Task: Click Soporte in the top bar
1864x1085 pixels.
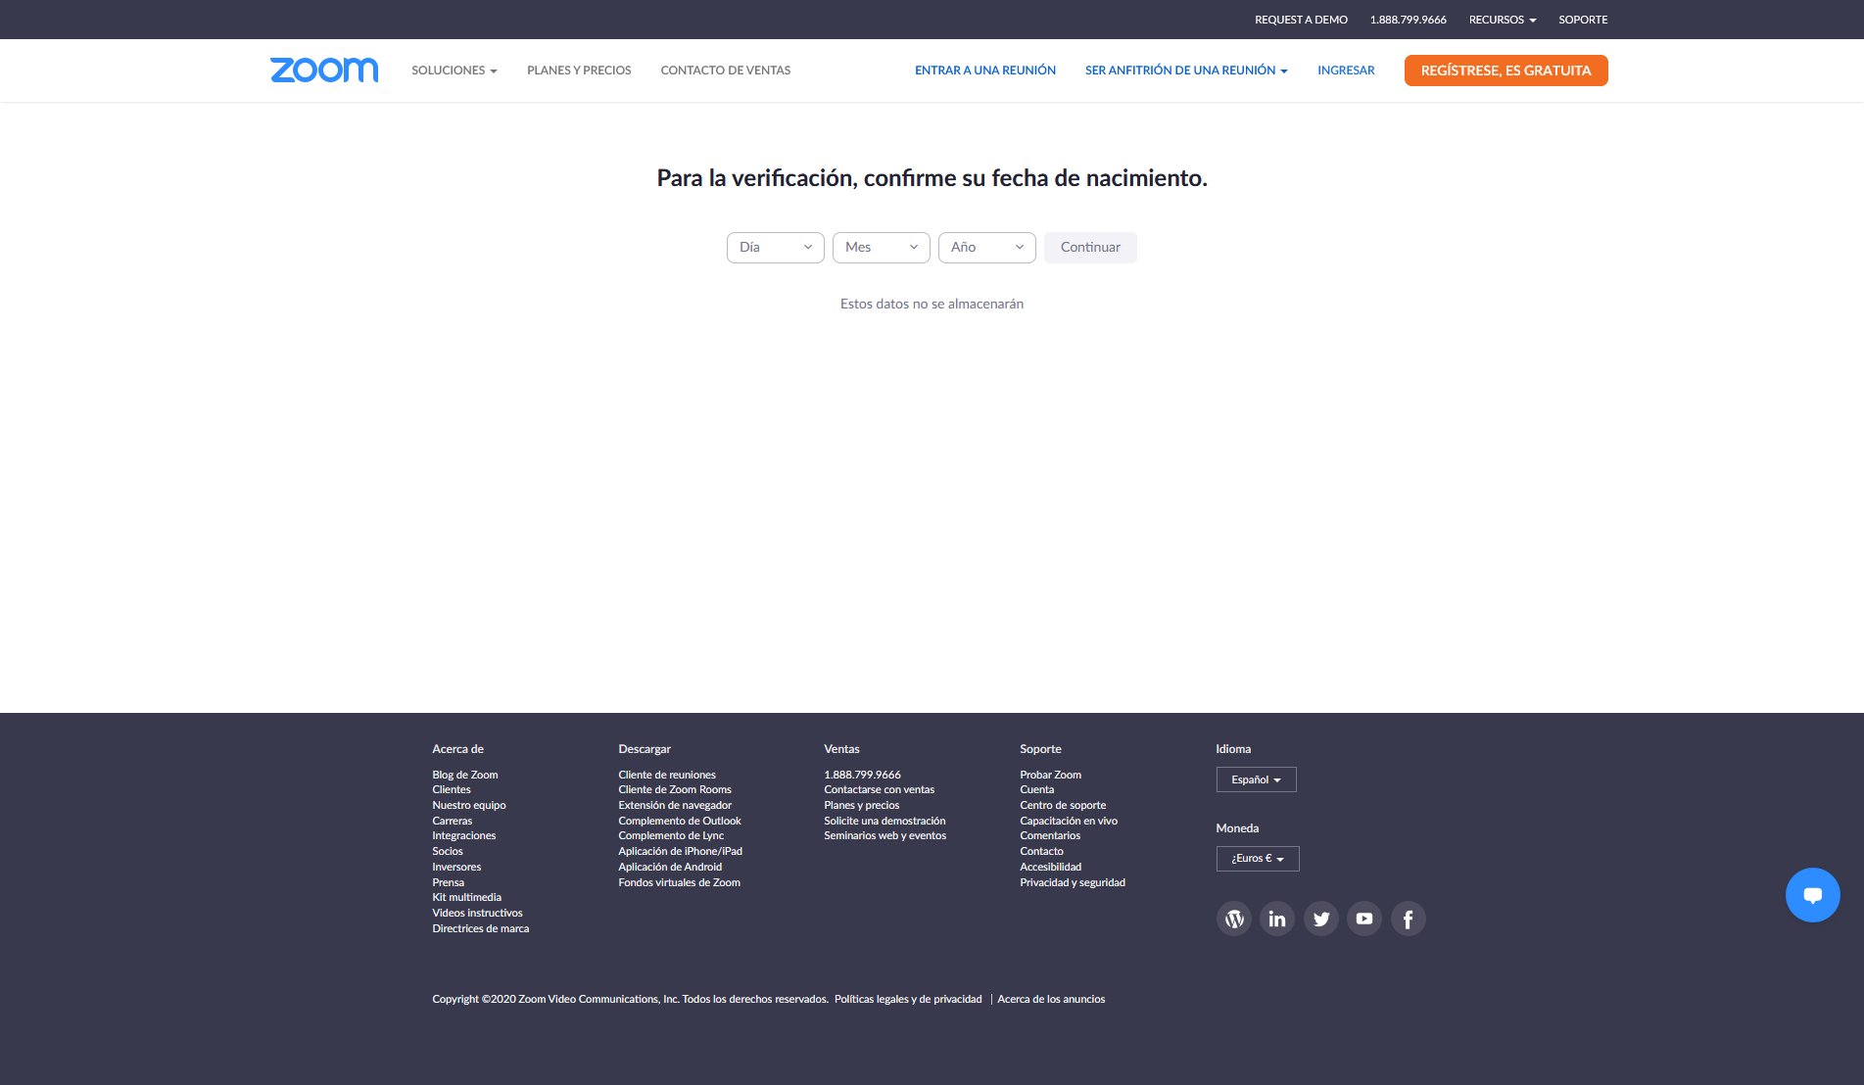Action: 1583,20
